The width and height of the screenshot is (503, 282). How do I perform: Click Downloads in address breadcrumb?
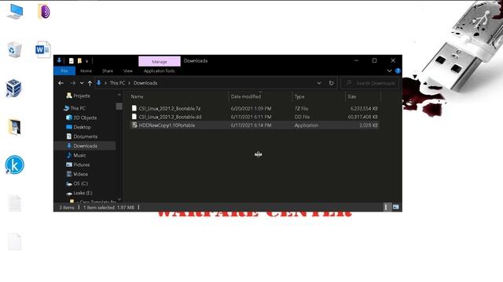click(x=145, y=83)
